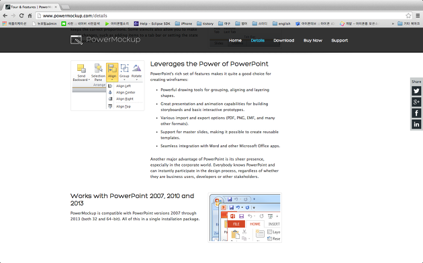423x263 pixels.
Task: Open Buy Now in site navigation
Action: point(313,40)
